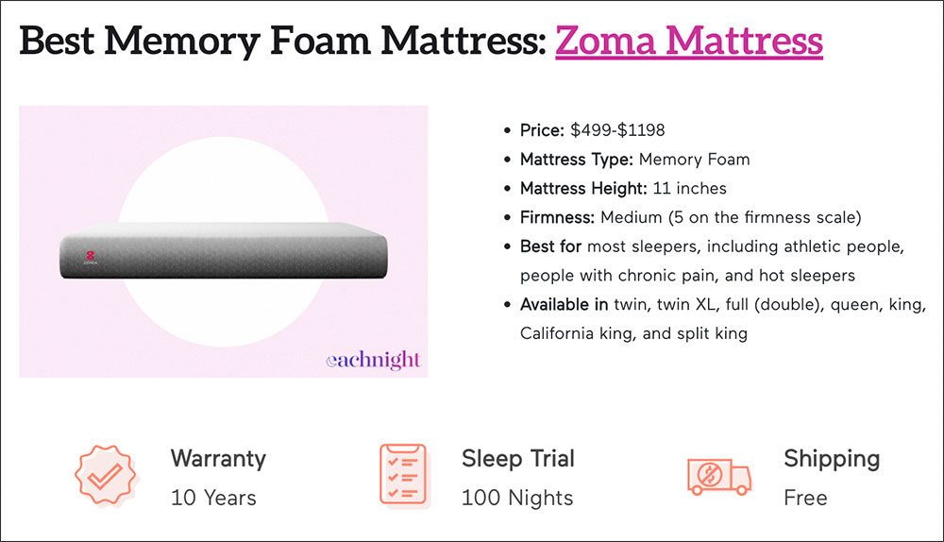Click the Firmness Medium bullet text

click(x=691, y=217)
